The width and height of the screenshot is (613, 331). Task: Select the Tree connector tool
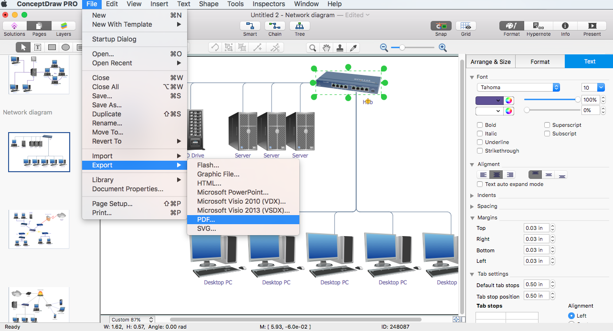(299, 26)
